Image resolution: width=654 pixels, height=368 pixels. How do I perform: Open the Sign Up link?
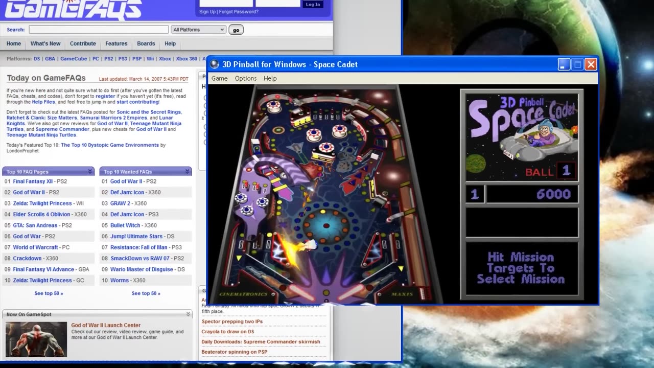pyautogui.click(x=207, y=12)
